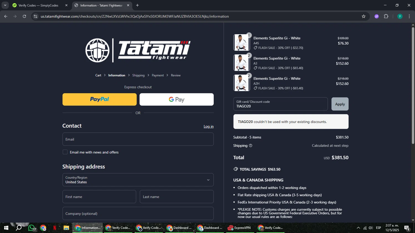Focus the Last name field
This screenshot has width=415, height=233.
(177, 197)
